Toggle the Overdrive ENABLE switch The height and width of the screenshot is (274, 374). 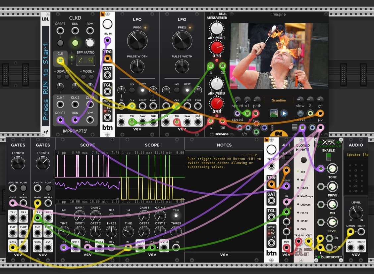pos(328,157)
